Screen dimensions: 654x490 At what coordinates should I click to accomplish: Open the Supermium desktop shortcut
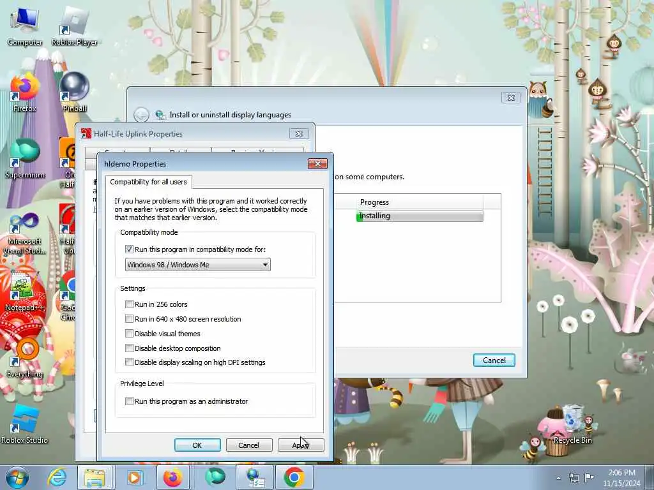coord(25,159)
